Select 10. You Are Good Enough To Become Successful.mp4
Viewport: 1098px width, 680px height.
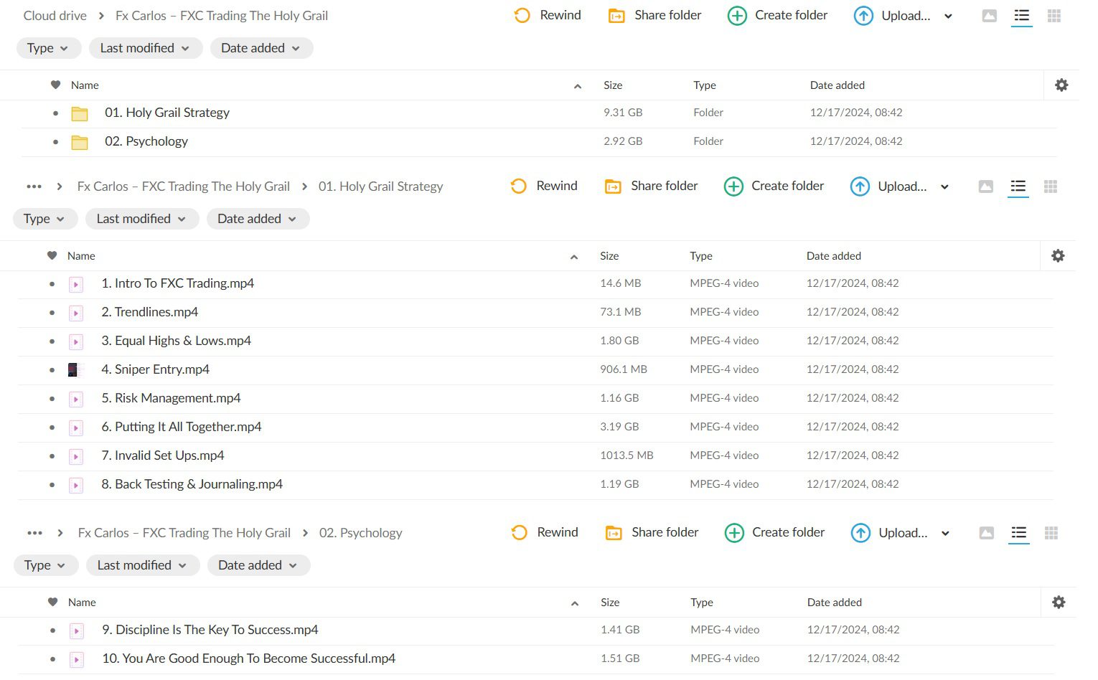pos(249,658)
